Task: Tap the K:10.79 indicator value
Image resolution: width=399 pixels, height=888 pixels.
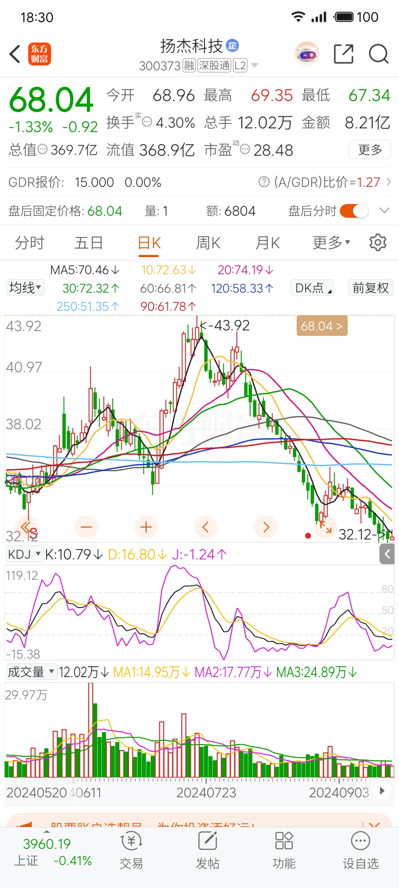Action: pos(74,554)
